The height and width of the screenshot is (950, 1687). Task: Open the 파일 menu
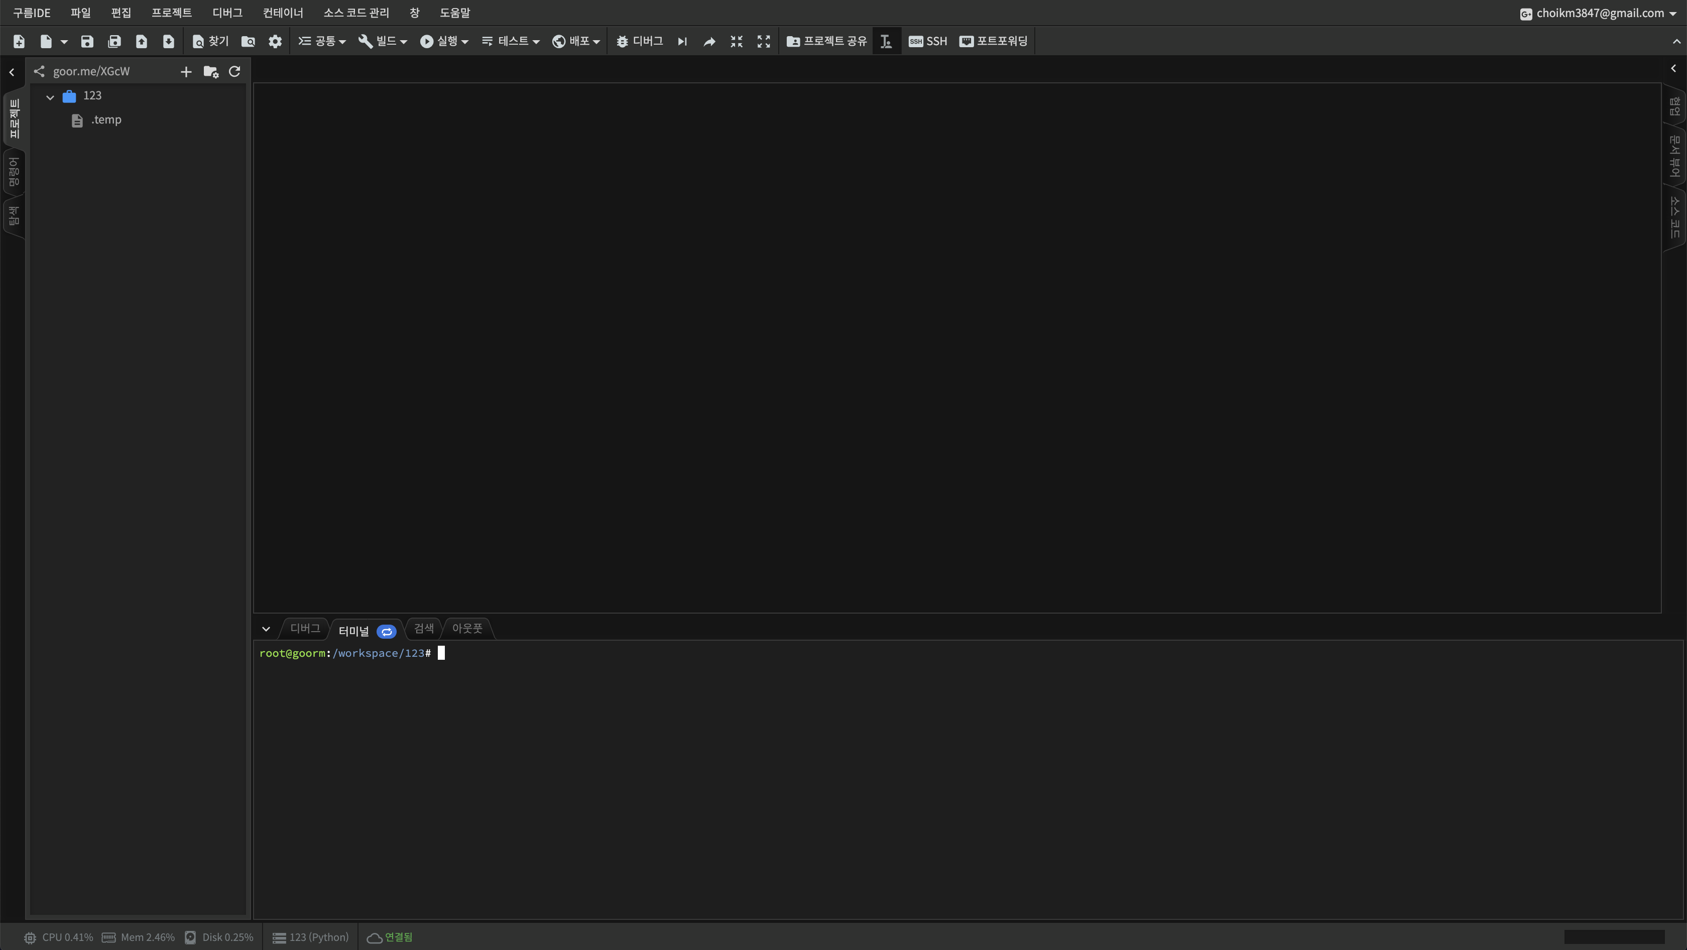click(x=80, y=13)
